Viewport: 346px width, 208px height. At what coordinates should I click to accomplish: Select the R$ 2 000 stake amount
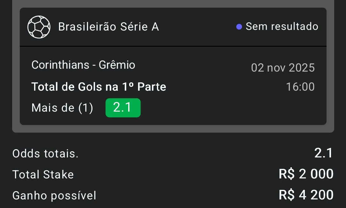coord(306,174)
